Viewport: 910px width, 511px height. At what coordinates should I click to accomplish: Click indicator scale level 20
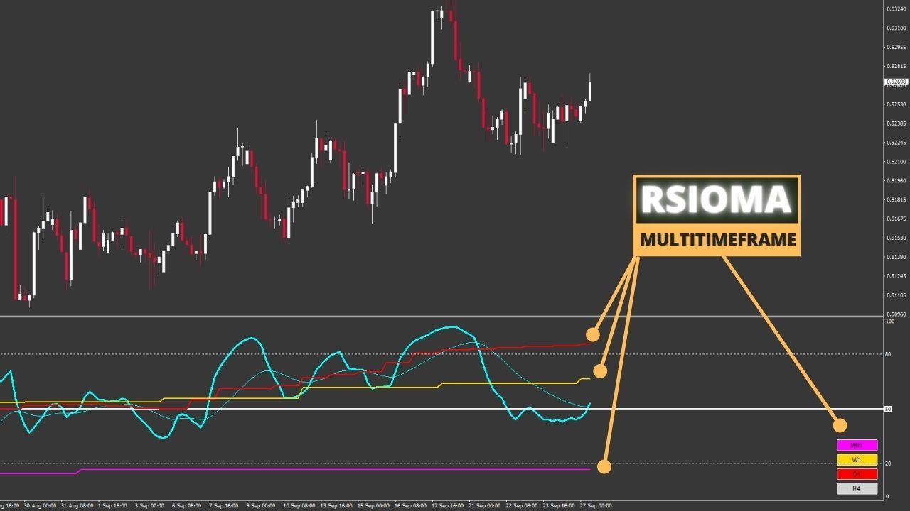(x=888, y=463)
